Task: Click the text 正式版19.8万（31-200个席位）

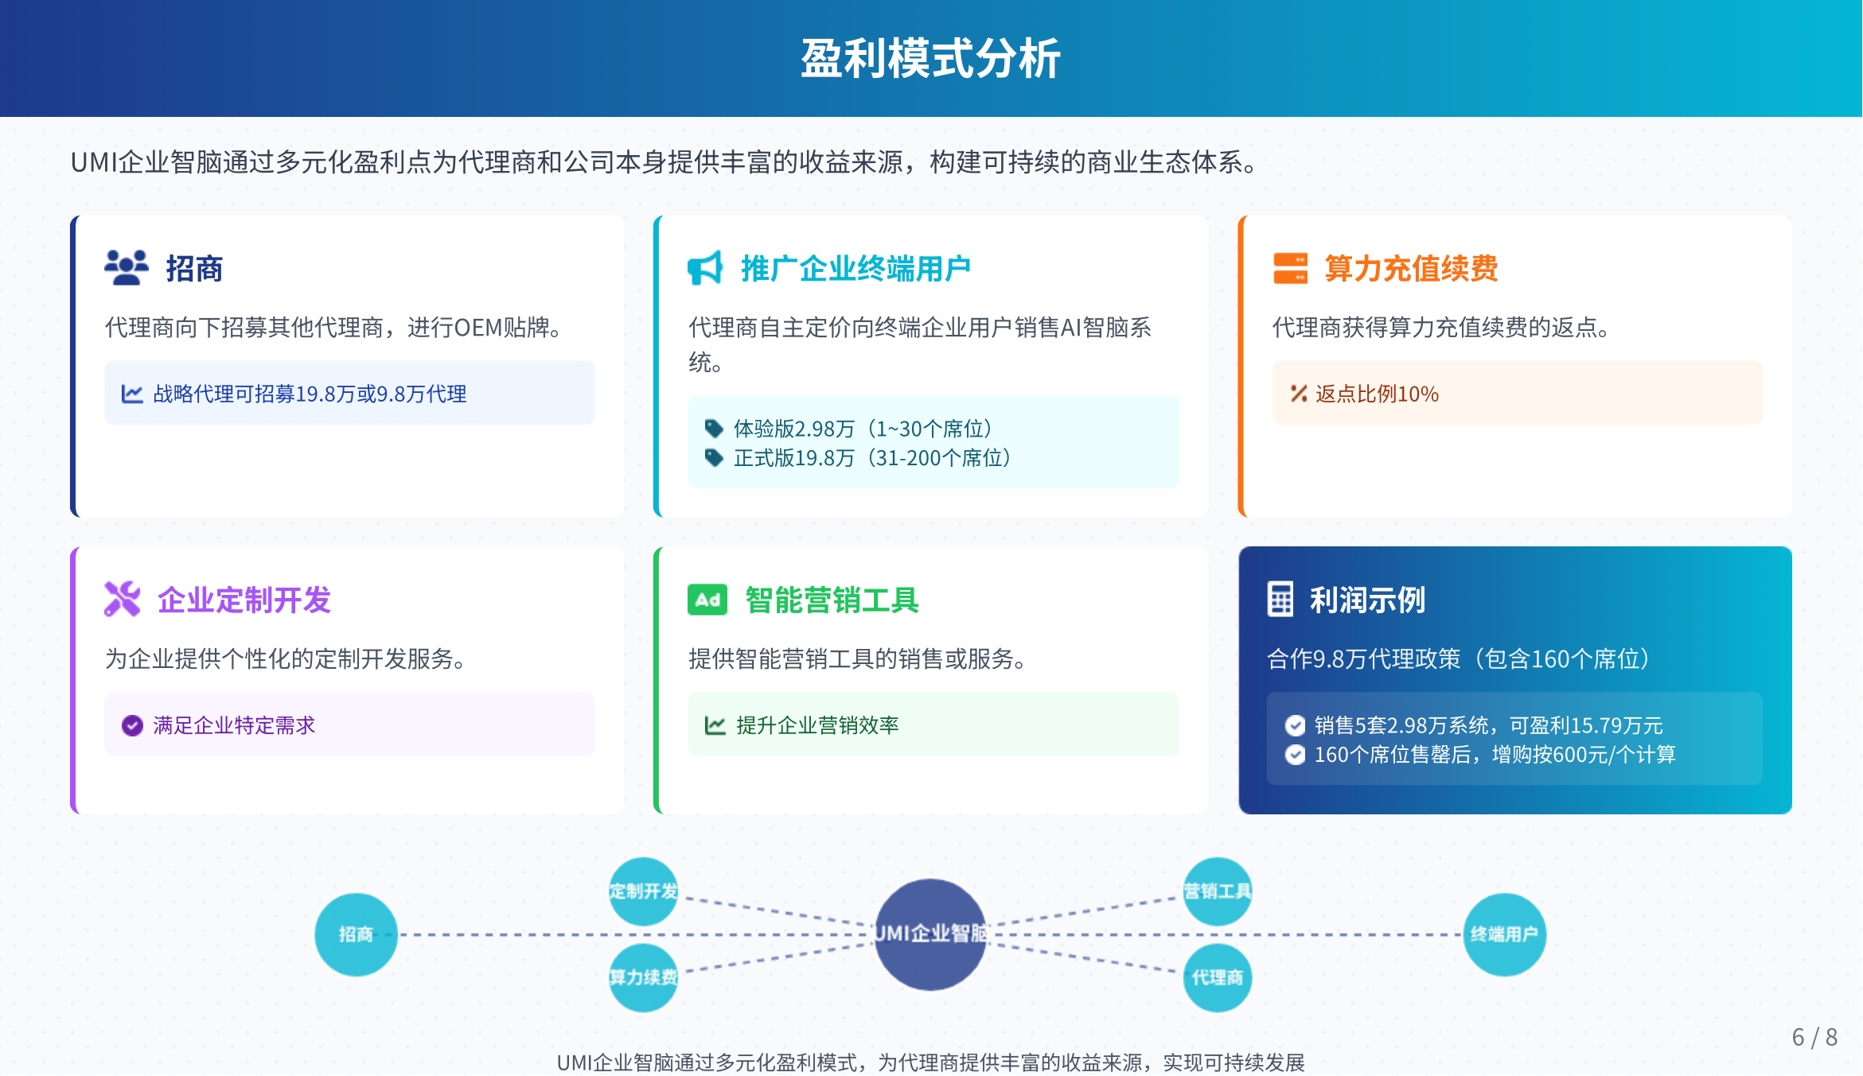Action: 876,458
